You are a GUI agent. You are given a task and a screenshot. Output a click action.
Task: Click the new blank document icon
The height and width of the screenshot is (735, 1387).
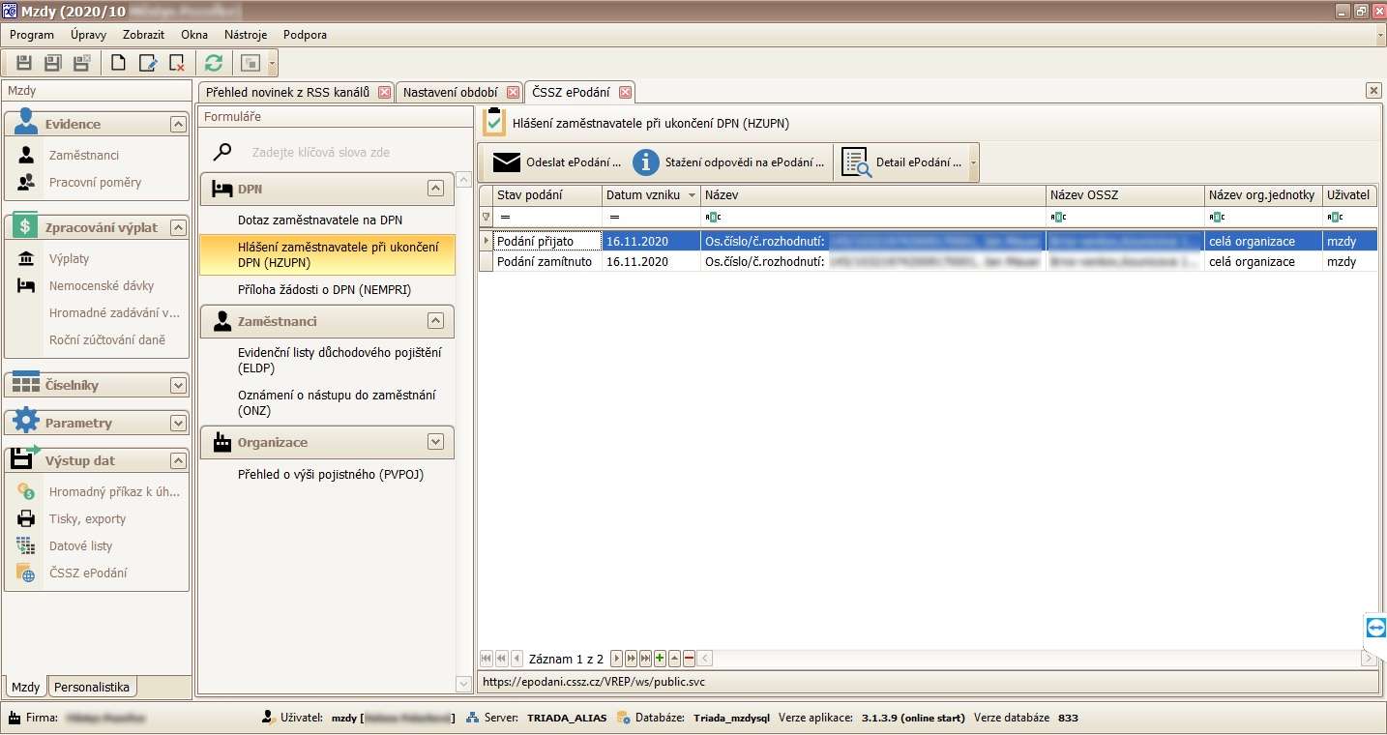pyautogui.click(x=118, y=63)
